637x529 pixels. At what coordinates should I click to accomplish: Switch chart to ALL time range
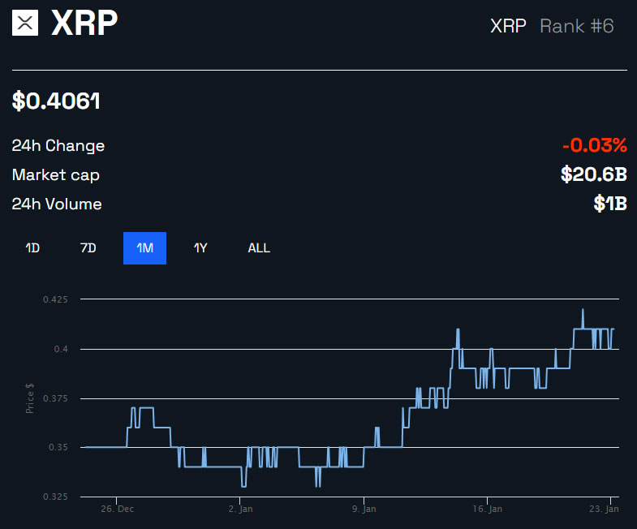tap(259, 248)
